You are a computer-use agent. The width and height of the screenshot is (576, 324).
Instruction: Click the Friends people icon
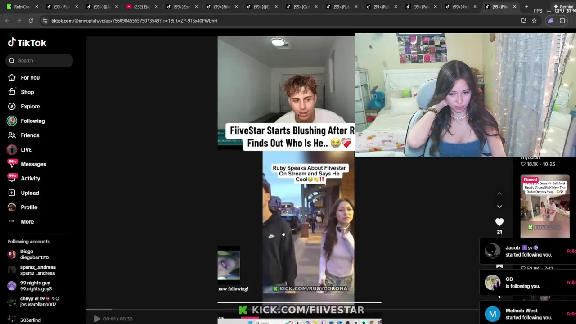click(x=12, y=135)
